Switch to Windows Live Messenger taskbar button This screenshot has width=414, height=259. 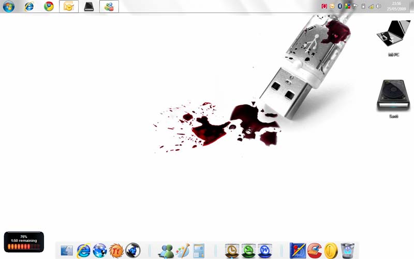[x=109, y=6]
